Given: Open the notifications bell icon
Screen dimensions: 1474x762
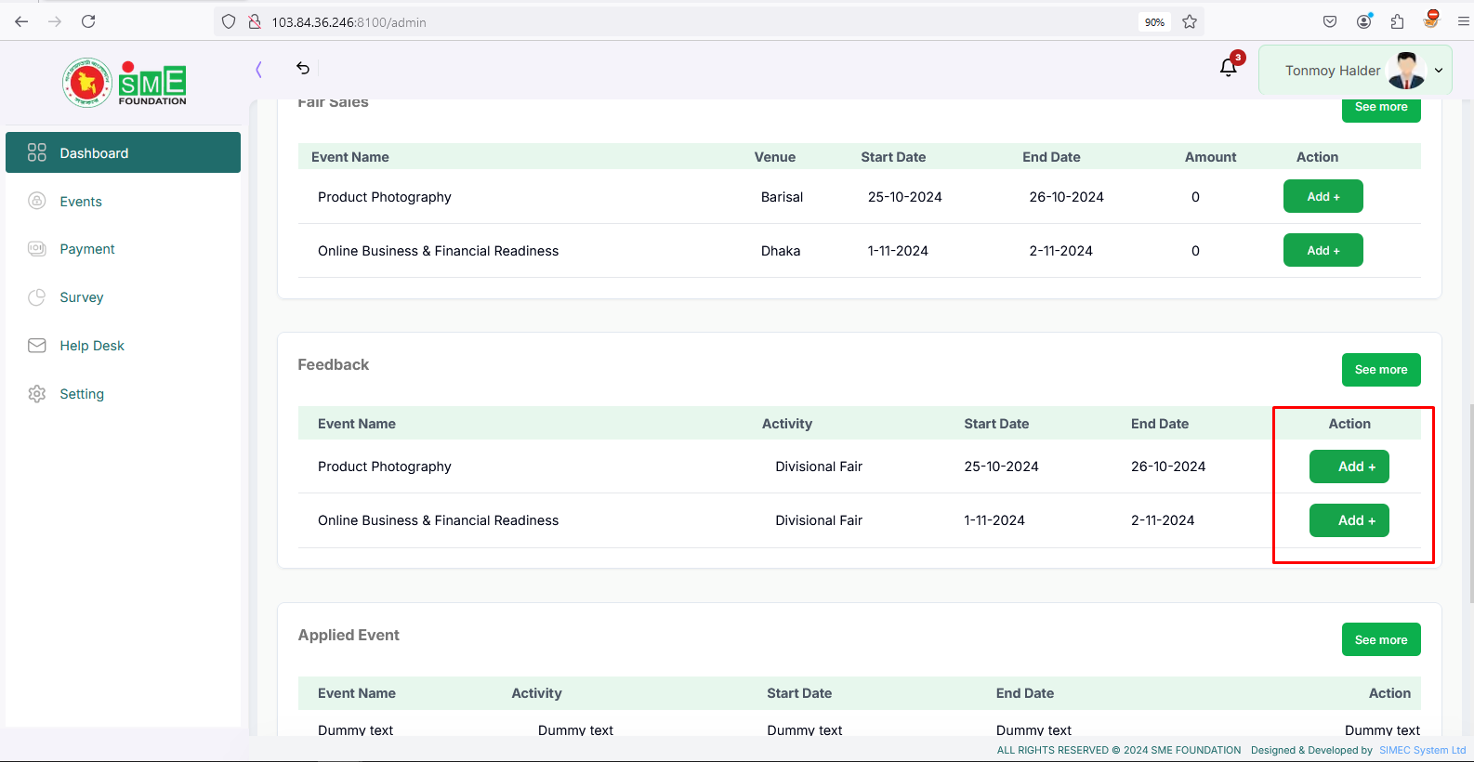Looking at the screenshot, I should point(1229,67).
